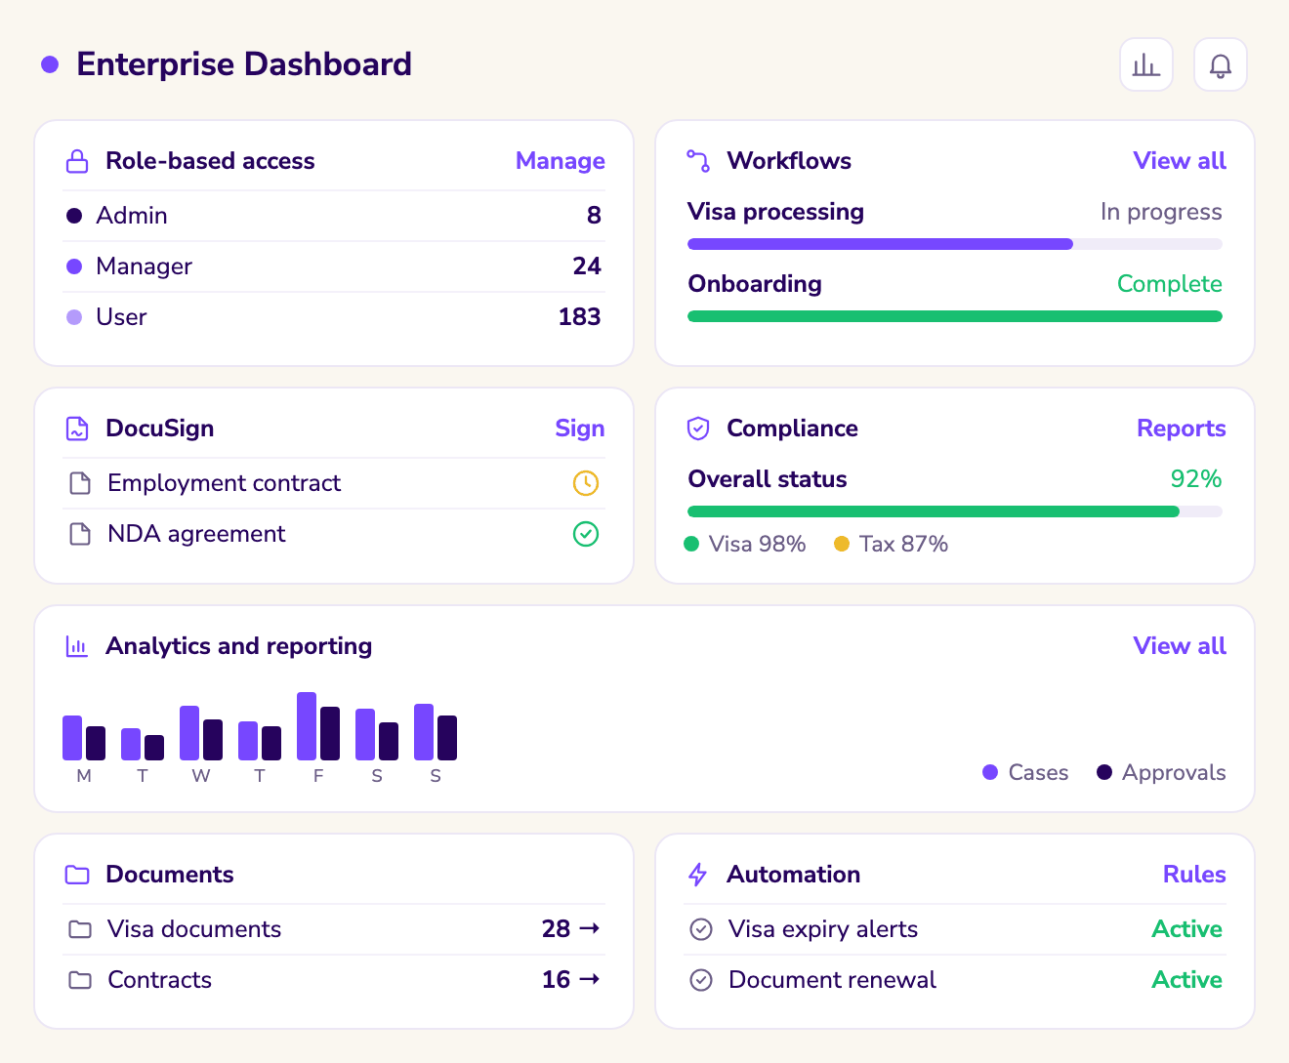Click View all in Workflows card
This screenshot has height=1063, width=1289.
(x=1180, y=161)
